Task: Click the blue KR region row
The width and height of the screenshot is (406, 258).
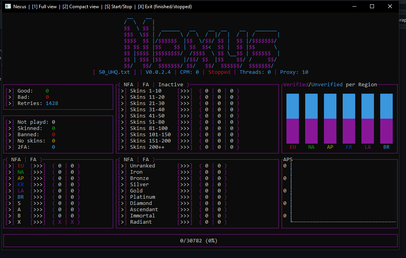Action: click(x=43, y=184)
